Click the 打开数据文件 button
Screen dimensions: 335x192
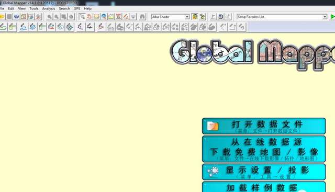[x=264, y=126]
